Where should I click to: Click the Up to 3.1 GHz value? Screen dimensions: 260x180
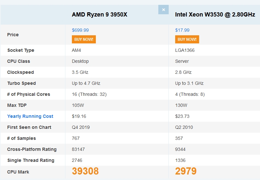189,83
